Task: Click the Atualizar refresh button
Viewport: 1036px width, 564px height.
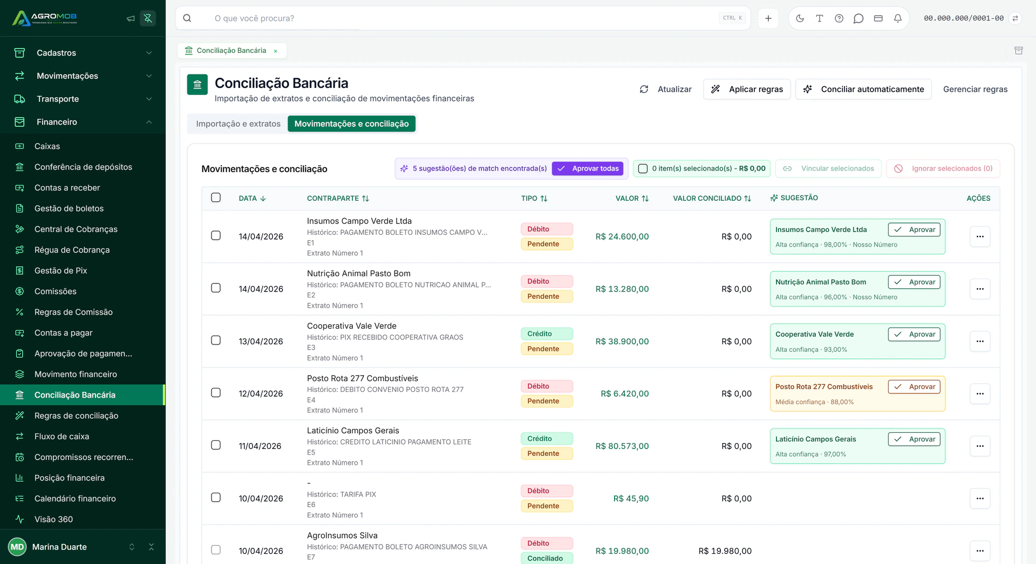Action: coord(665,89)
